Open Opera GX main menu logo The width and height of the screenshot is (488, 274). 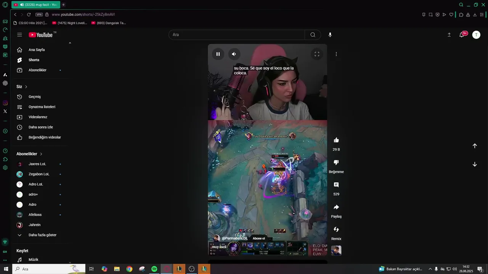pyautogui.click(x=5, y=5)
